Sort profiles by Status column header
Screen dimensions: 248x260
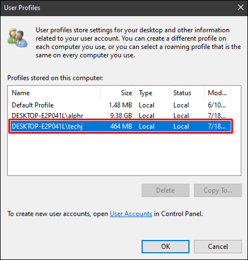coord(187,93)
